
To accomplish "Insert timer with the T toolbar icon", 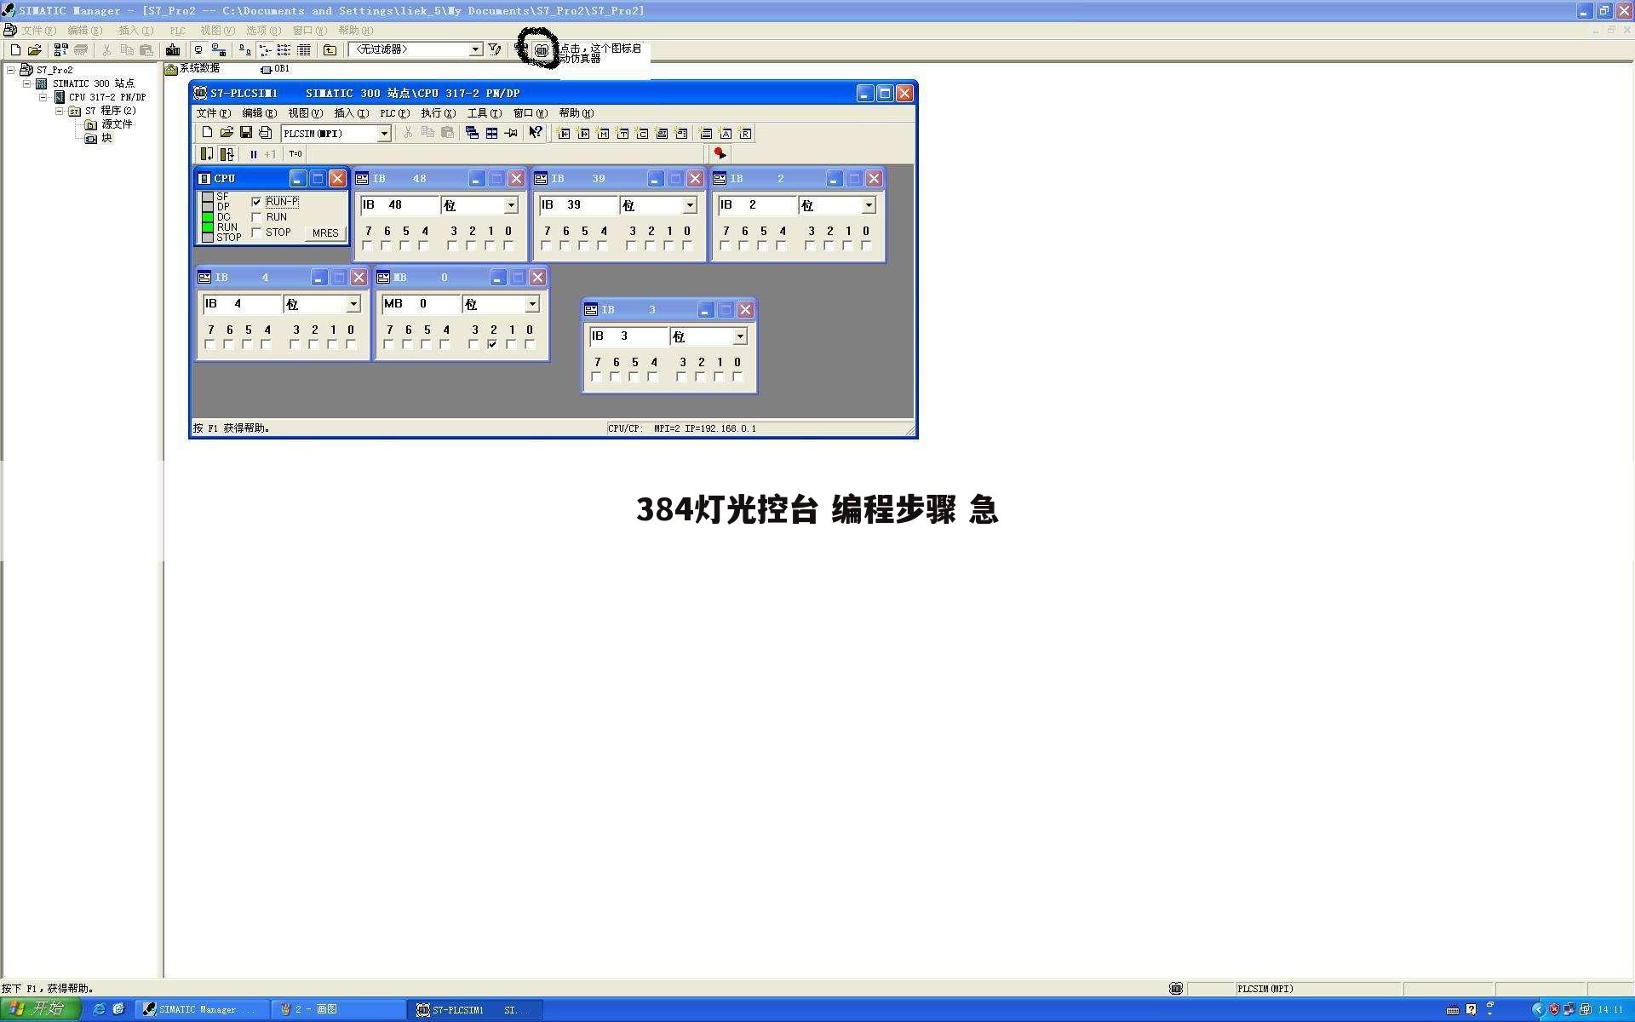I will click(622, 134).
